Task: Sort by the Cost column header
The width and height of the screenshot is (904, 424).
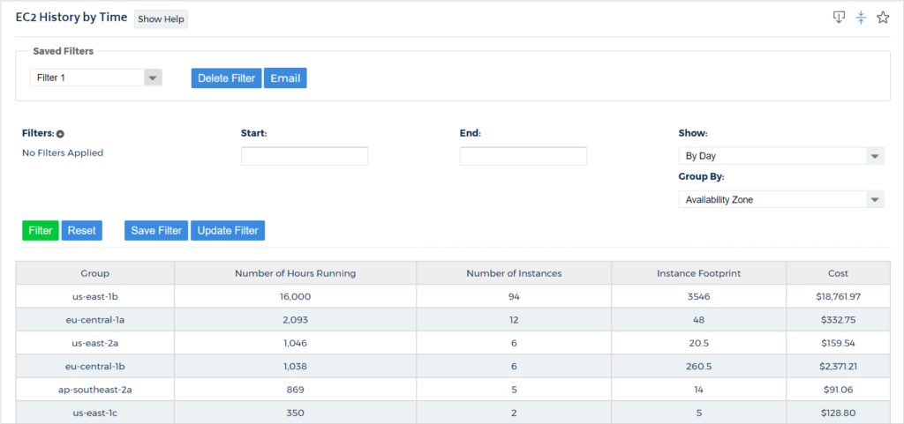Action: (x=838, y=273)
